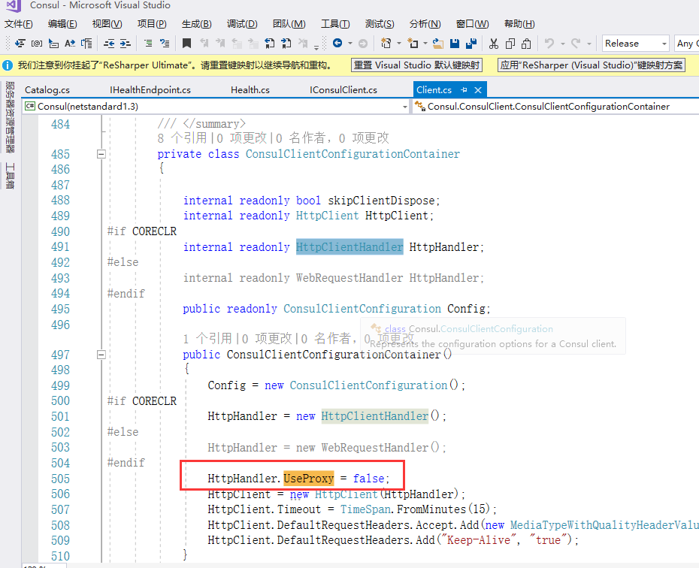Viewport: 699px width, 568px height.
Task: Click the Complete Word toolbar icon
Action: click(x=70, y=44)
